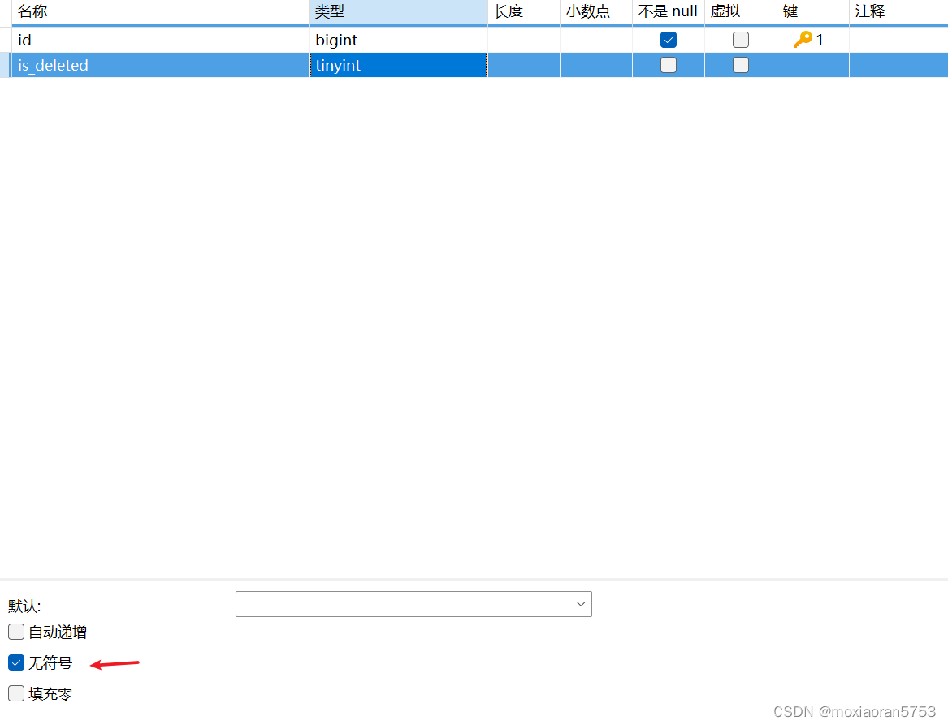Uncheck 不是 null checkbox for id row
948x725 pixels.
(x=668, y=40)
